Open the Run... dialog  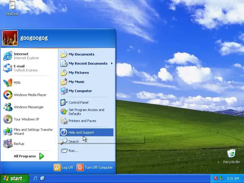[87, 151]
